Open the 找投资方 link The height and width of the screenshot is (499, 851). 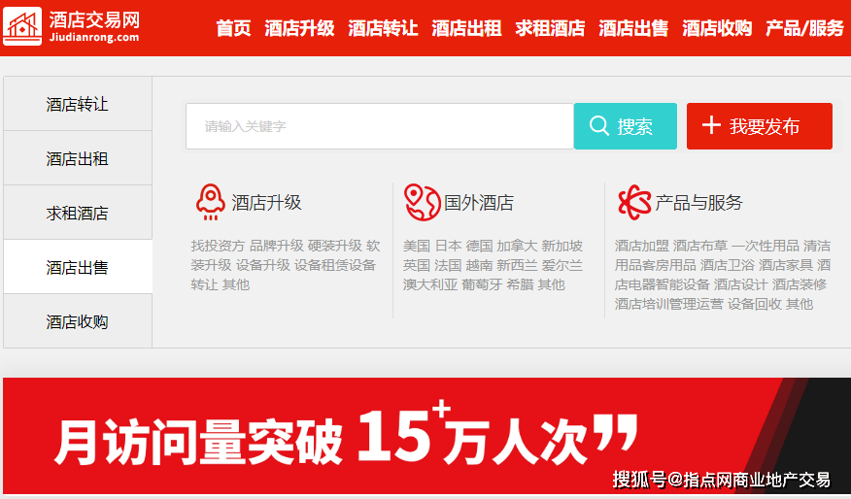218,246
